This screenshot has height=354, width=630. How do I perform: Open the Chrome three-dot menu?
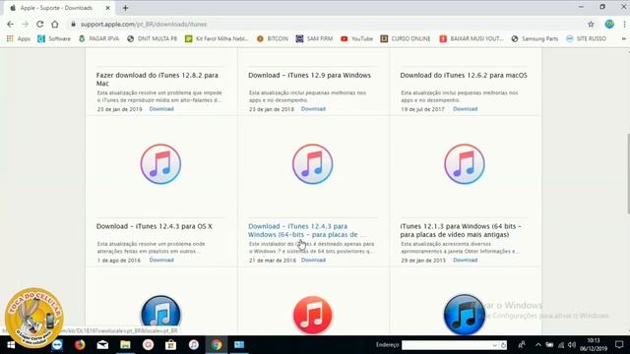[x=624, y=24]
